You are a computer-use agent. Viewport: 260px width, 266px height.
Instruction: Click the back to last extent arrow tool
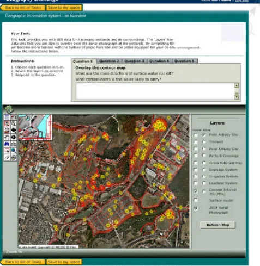click(14, 131)
